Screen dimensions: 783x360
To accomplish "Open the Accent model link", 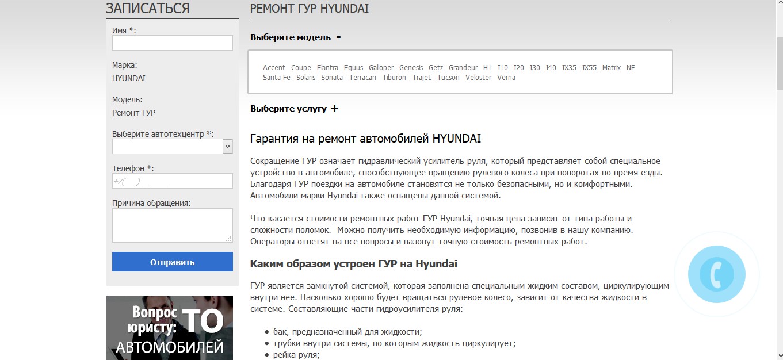I will [274, 68].
